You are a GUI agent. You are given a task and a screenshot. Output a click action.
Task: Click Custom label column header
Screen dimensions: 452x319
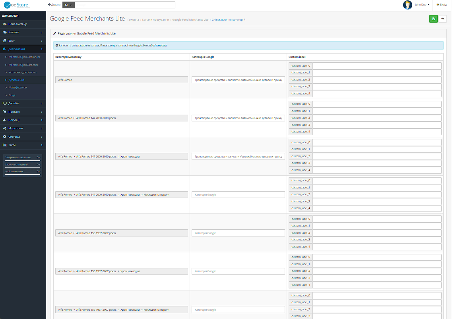297,57
